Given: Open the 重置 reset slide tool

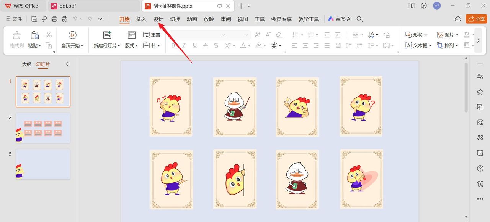Looking at the screenshot, I should [152, 34].
